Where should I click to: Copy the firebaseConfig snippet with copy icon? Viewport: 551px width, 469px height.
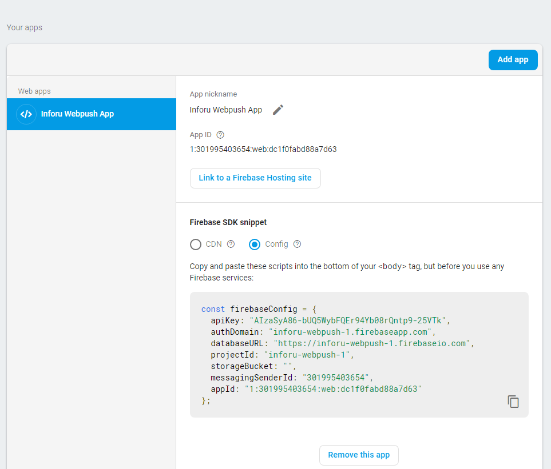pos(513,401)
